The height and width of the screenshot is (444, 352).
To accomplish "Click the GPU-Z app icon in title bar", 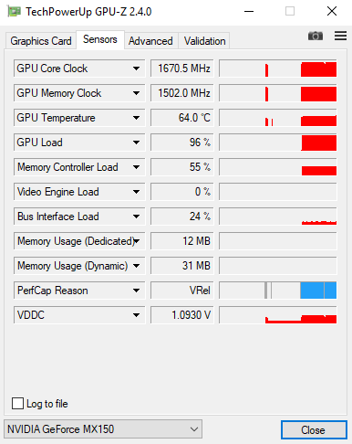I will pos(14,12).
